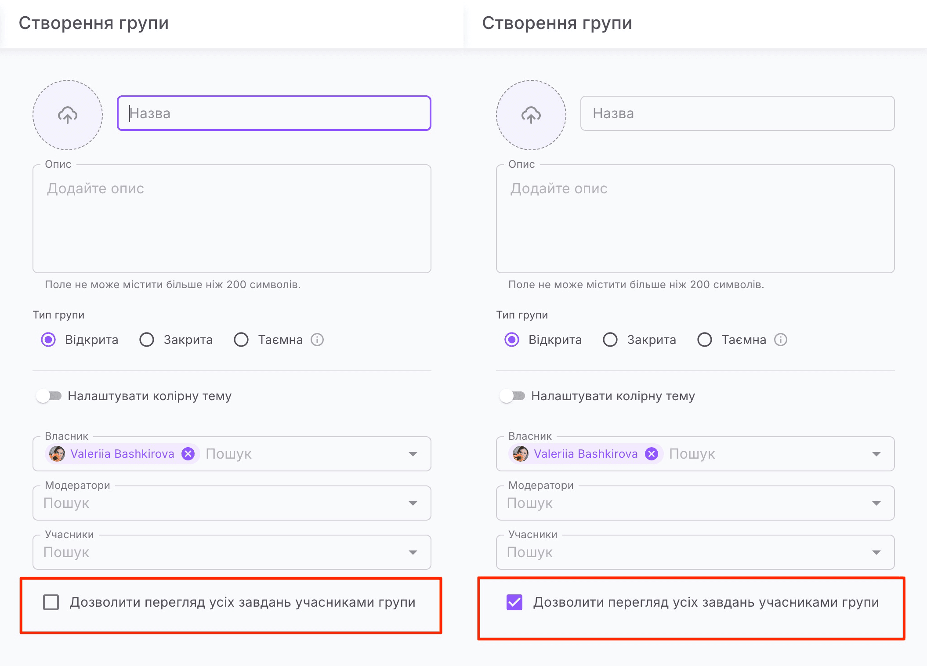The width and height of the screenshot is (927, 666).
Task: Remove Valeriia Bashkirova chip in left panel
Action: coord(188,454)
